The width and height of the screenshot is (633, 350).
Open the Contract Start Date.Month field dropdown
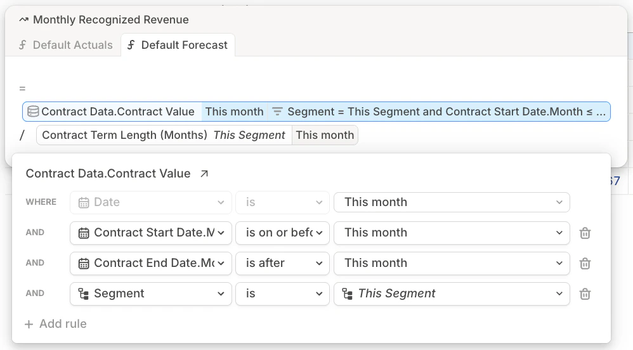[150, 233]
